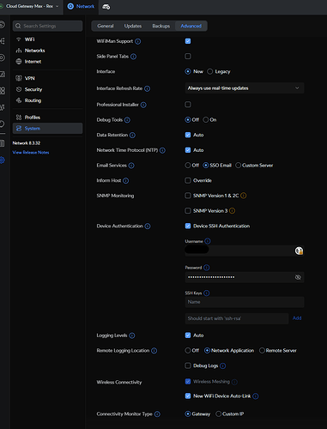The width and height of the screenshot is (327, 429).
Task: Select Custom Server for Email Services
Action: (x=238, y=166)
